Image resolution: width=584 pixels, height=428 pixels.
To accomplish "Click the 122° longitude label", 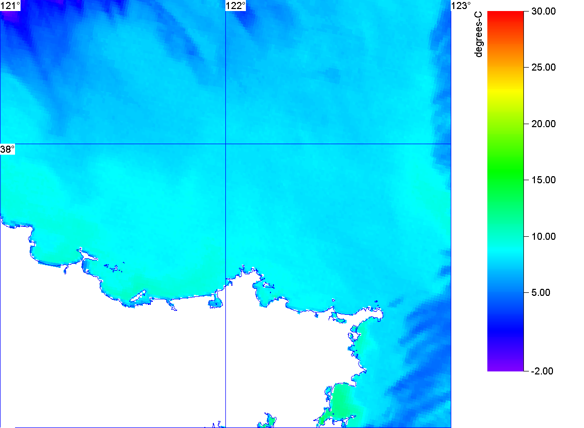I will [x=236, y=6].
